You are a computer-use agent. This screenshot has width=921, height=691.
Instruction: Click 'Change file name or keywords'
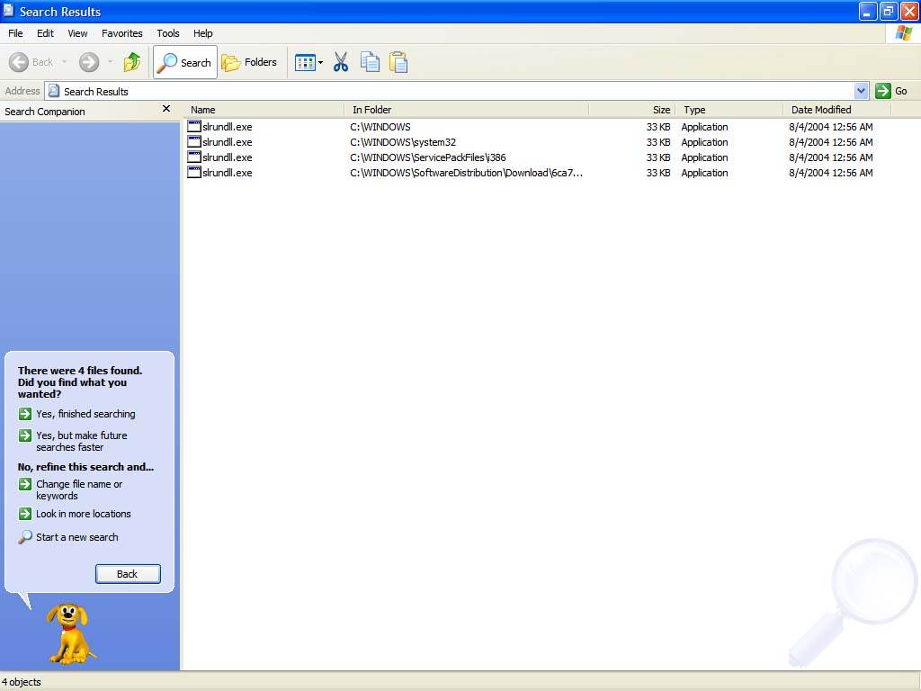pyautogui.click(x=79, y=490)
